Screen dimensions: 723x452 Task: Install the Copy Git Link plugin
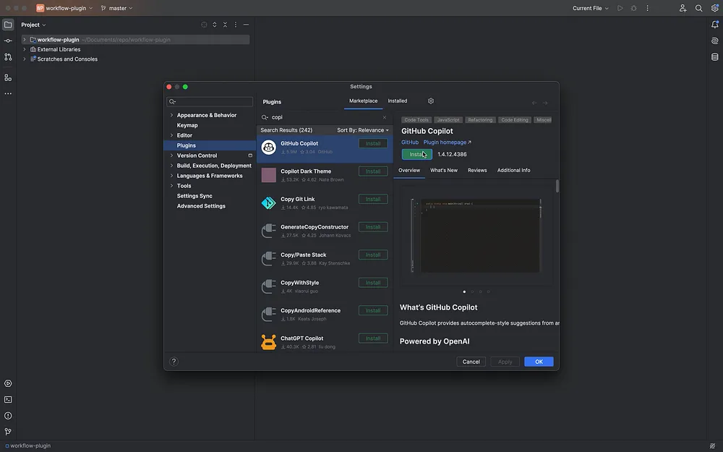[373, 200]
